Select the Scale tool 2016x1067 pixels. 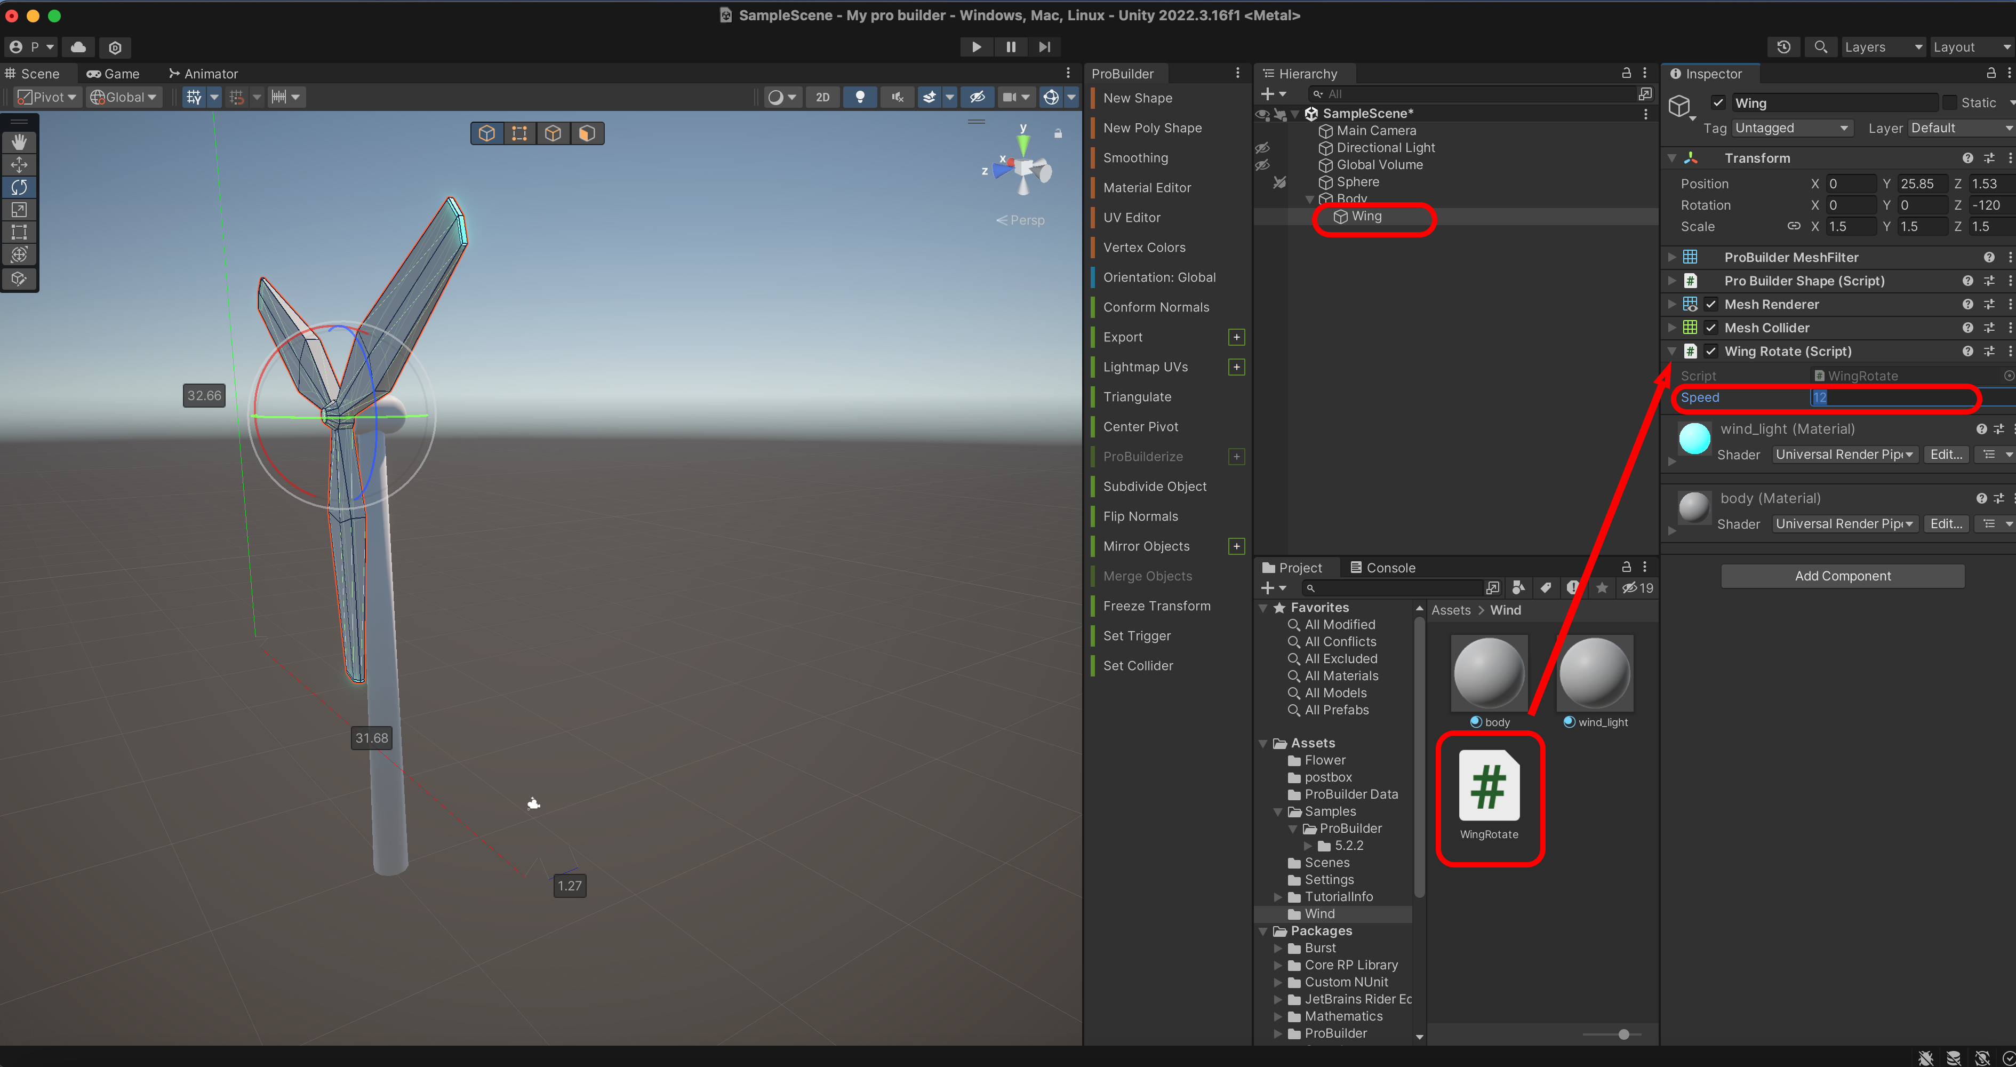click(19, 210)
